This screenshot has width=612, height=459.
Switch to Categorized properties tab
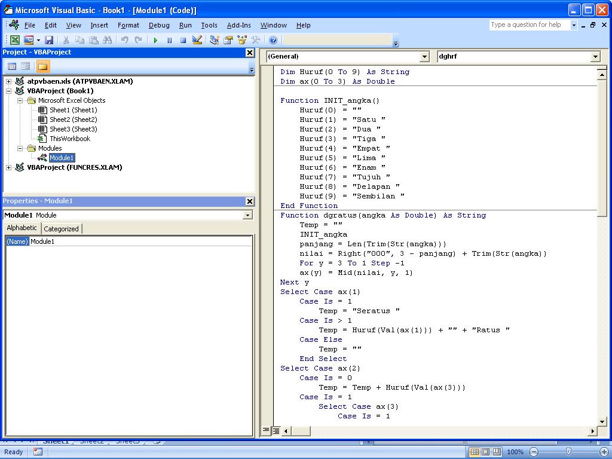[x=62, y=229]
